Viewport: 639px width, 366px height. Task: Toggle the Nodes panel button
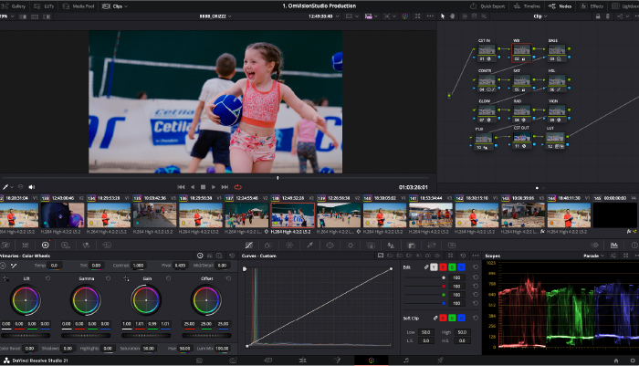tap(560, 6)
